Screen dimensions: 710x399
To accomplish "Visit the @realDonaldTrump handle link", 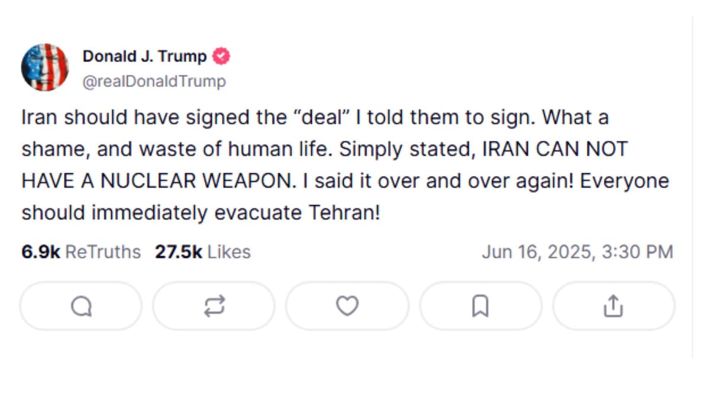I will 154,81.
